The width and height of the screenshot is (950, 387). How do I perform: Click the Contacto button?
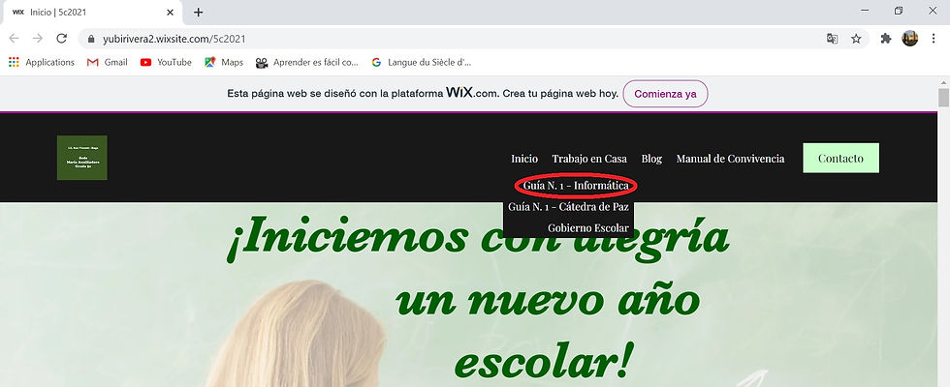pos(841,158)
